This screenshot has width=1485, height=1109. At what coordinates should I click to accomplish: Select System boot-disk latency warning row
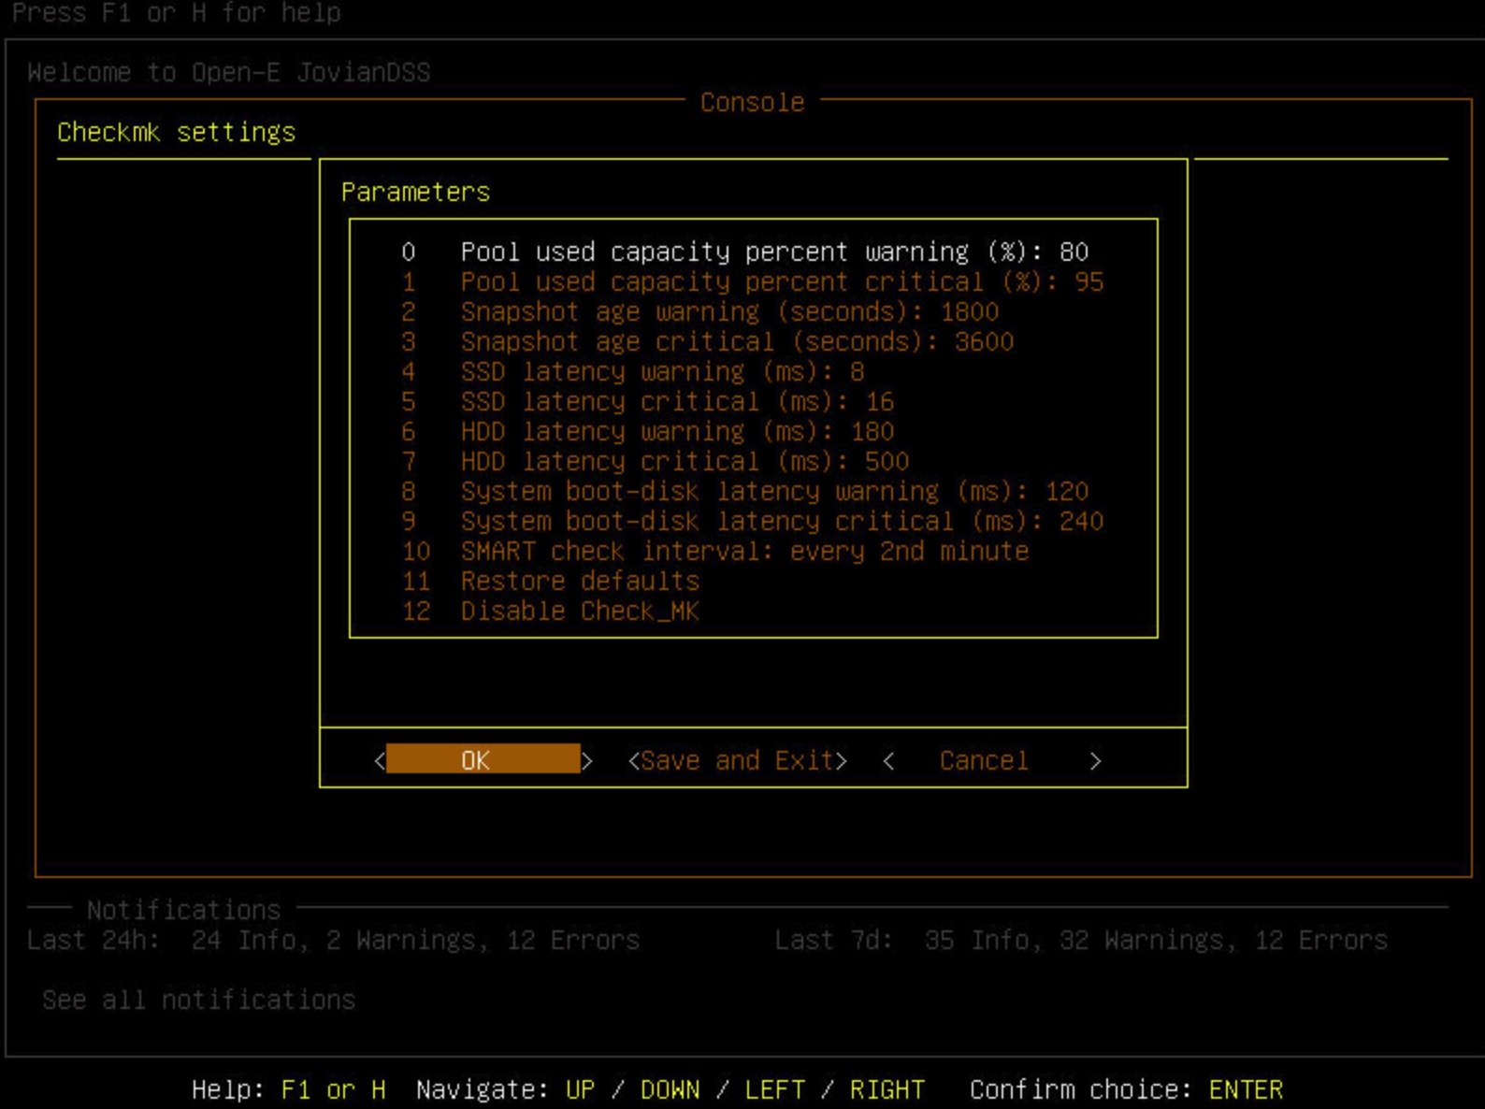[745, 491]
